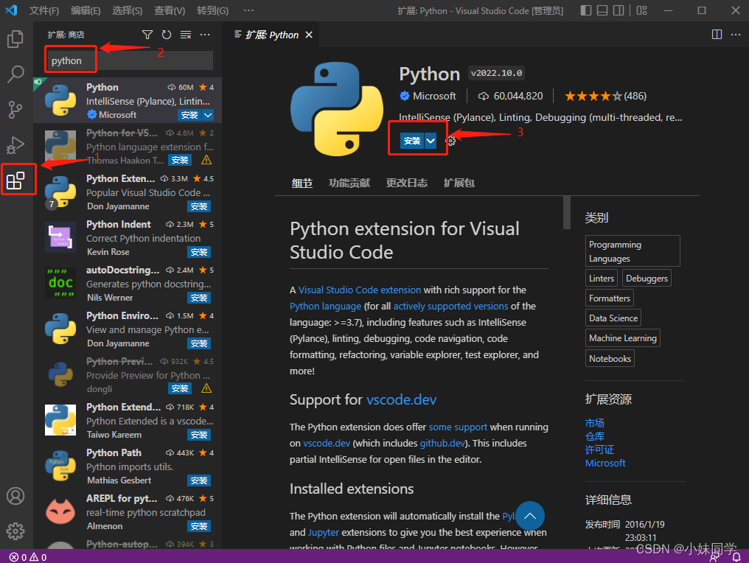
Task: Open the 仓库 resource link
Action: [595, 436]
